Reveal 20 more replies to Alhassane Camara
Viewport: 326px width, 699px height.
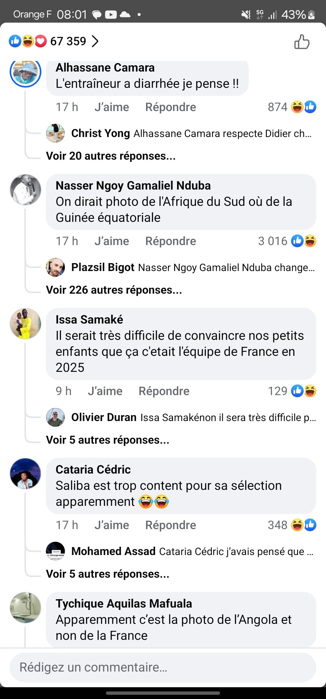[x=111, y=156]
